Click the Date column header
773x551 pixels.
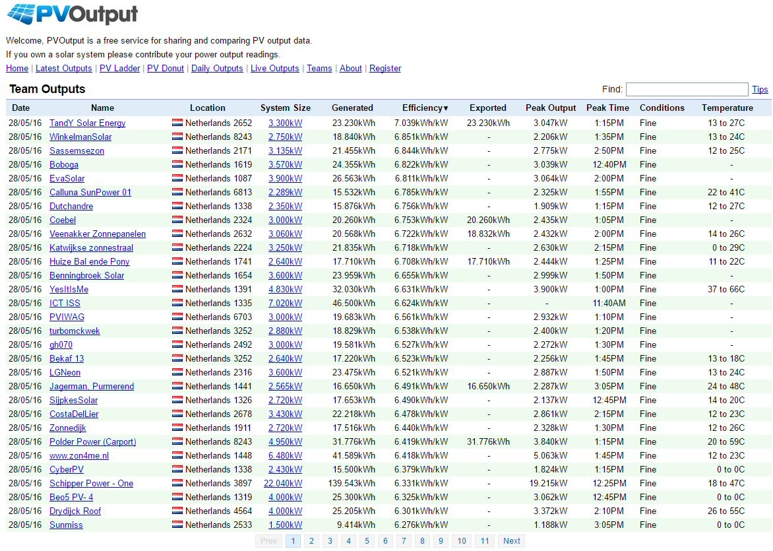(x=21, y=108)
